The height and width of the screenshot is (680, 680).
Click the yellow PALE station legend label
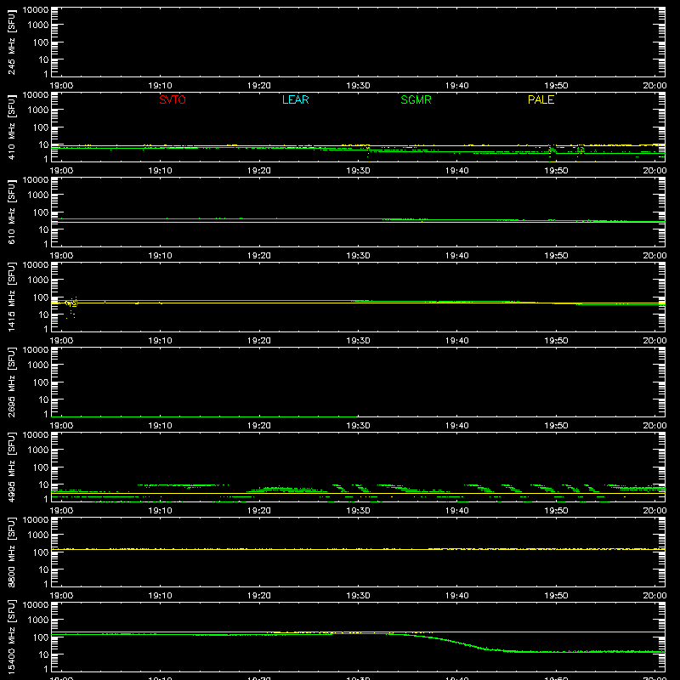point(541,99)
